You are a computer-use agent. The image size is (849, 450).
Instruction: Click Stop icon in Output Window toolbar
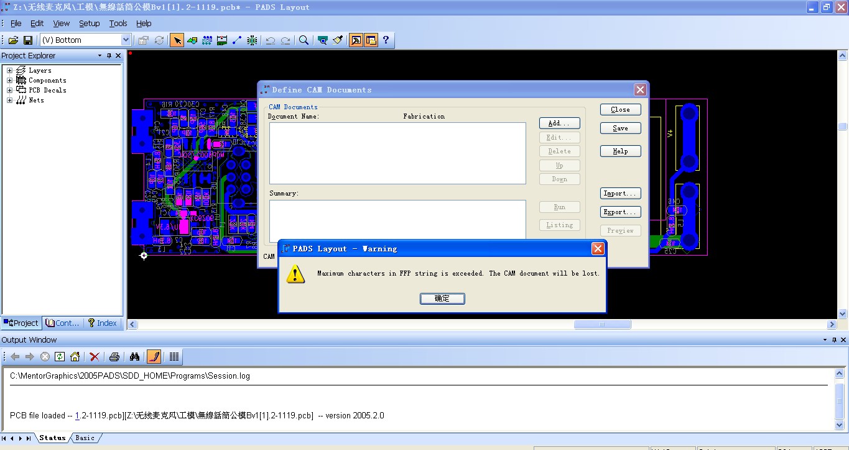(x=45, y=356)
